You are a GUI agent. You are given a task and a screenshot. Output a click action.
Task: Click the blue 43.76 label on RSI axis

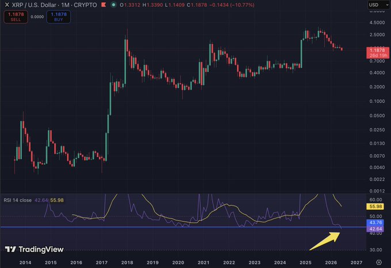[375, 223]
